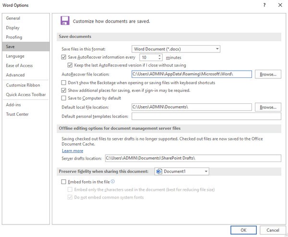Image resolution: width=288 pixels, height=237 pixels.
Task: Increase AutoRecover minutes with up arrow
Action: (x=159, y=55)
